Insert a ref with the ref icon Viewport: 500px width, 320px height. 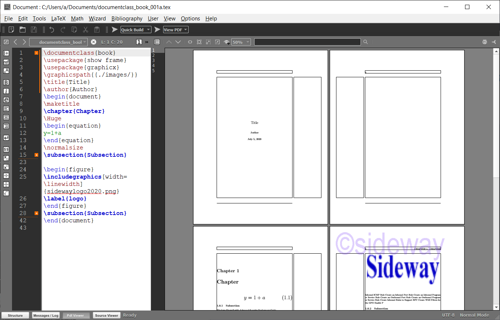pyautogui.click(x=6, y=62)
